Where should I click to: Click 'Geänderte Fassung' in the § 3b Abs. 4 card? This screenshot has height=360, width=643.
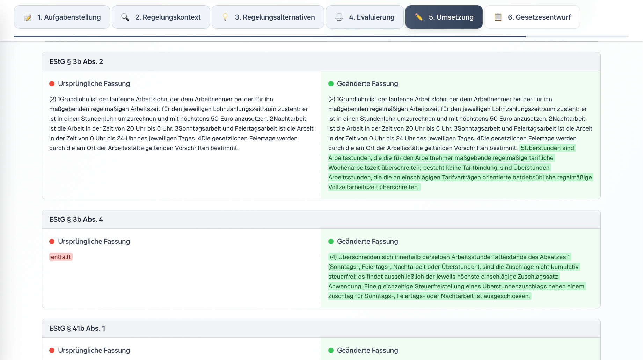pos(367,241)
